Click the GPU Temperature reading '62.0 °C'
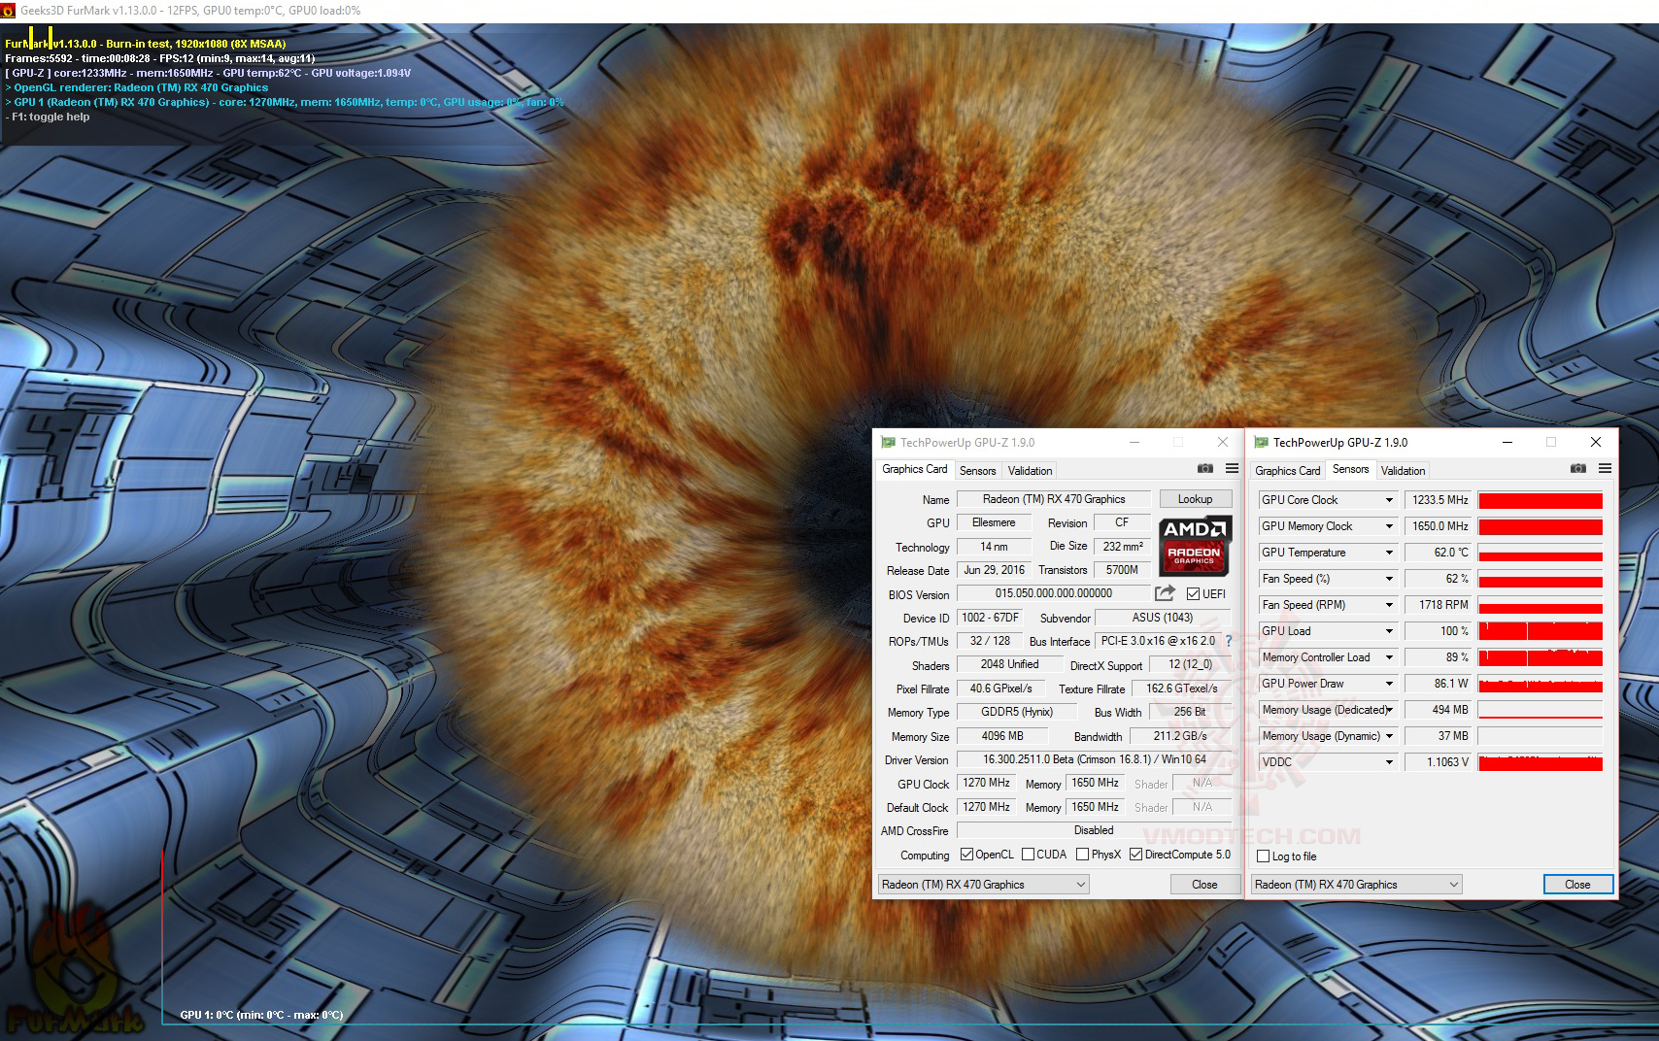1659x1041 pixels. [1439, 553]
